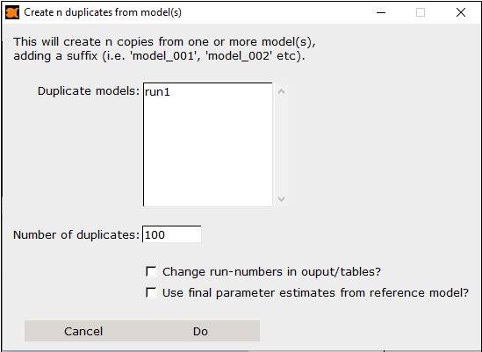This screenshot has width=482, height=352.
Task: Click the scroll-up arrow beside the models list
Action: pos(281,91)
